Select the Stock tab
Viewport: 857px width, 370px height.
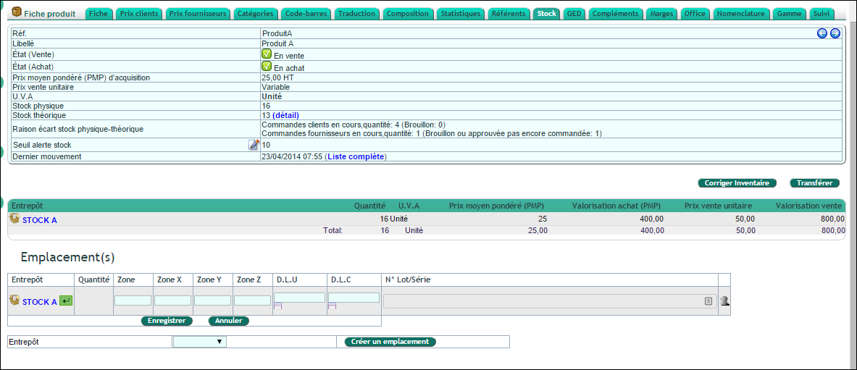(546, 13)
